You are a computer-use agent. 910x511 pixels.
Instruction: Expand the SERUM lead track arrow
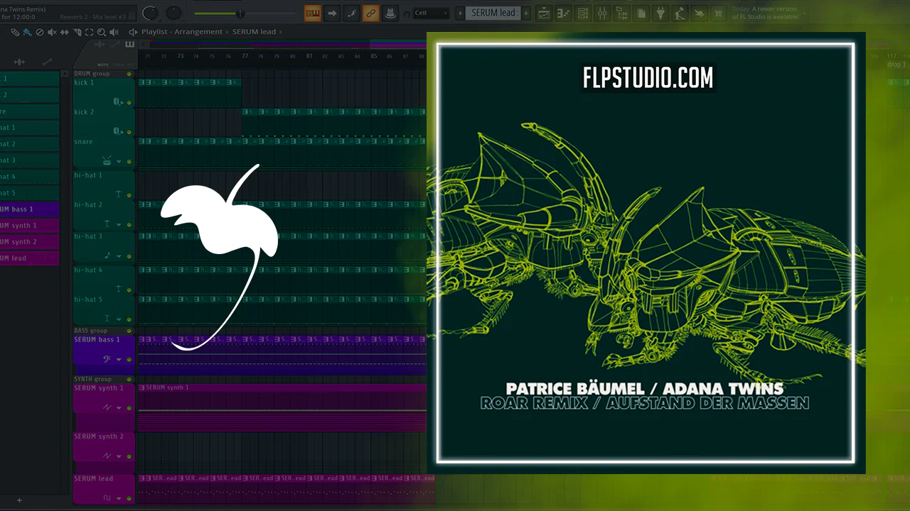(x=119, y=498)
